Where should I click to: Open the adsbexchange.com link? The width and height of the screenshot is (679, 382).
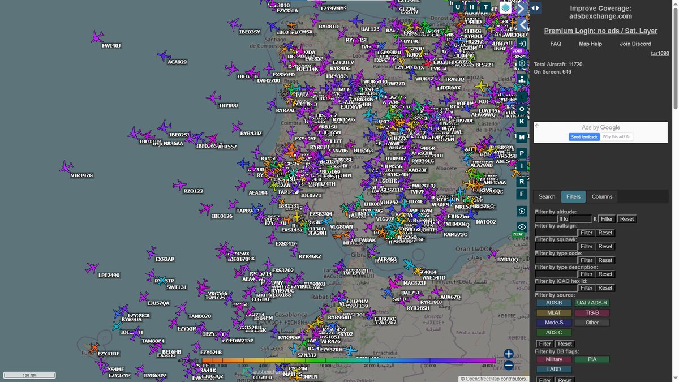[600, 16]
